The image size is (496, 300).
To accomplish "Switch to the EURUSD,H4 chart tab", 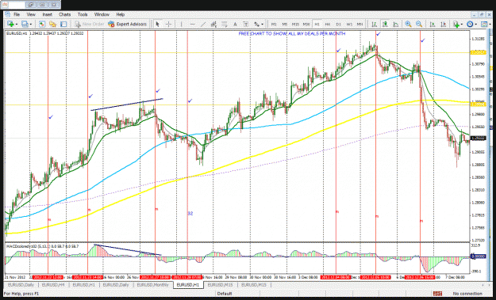I will 52,285.
